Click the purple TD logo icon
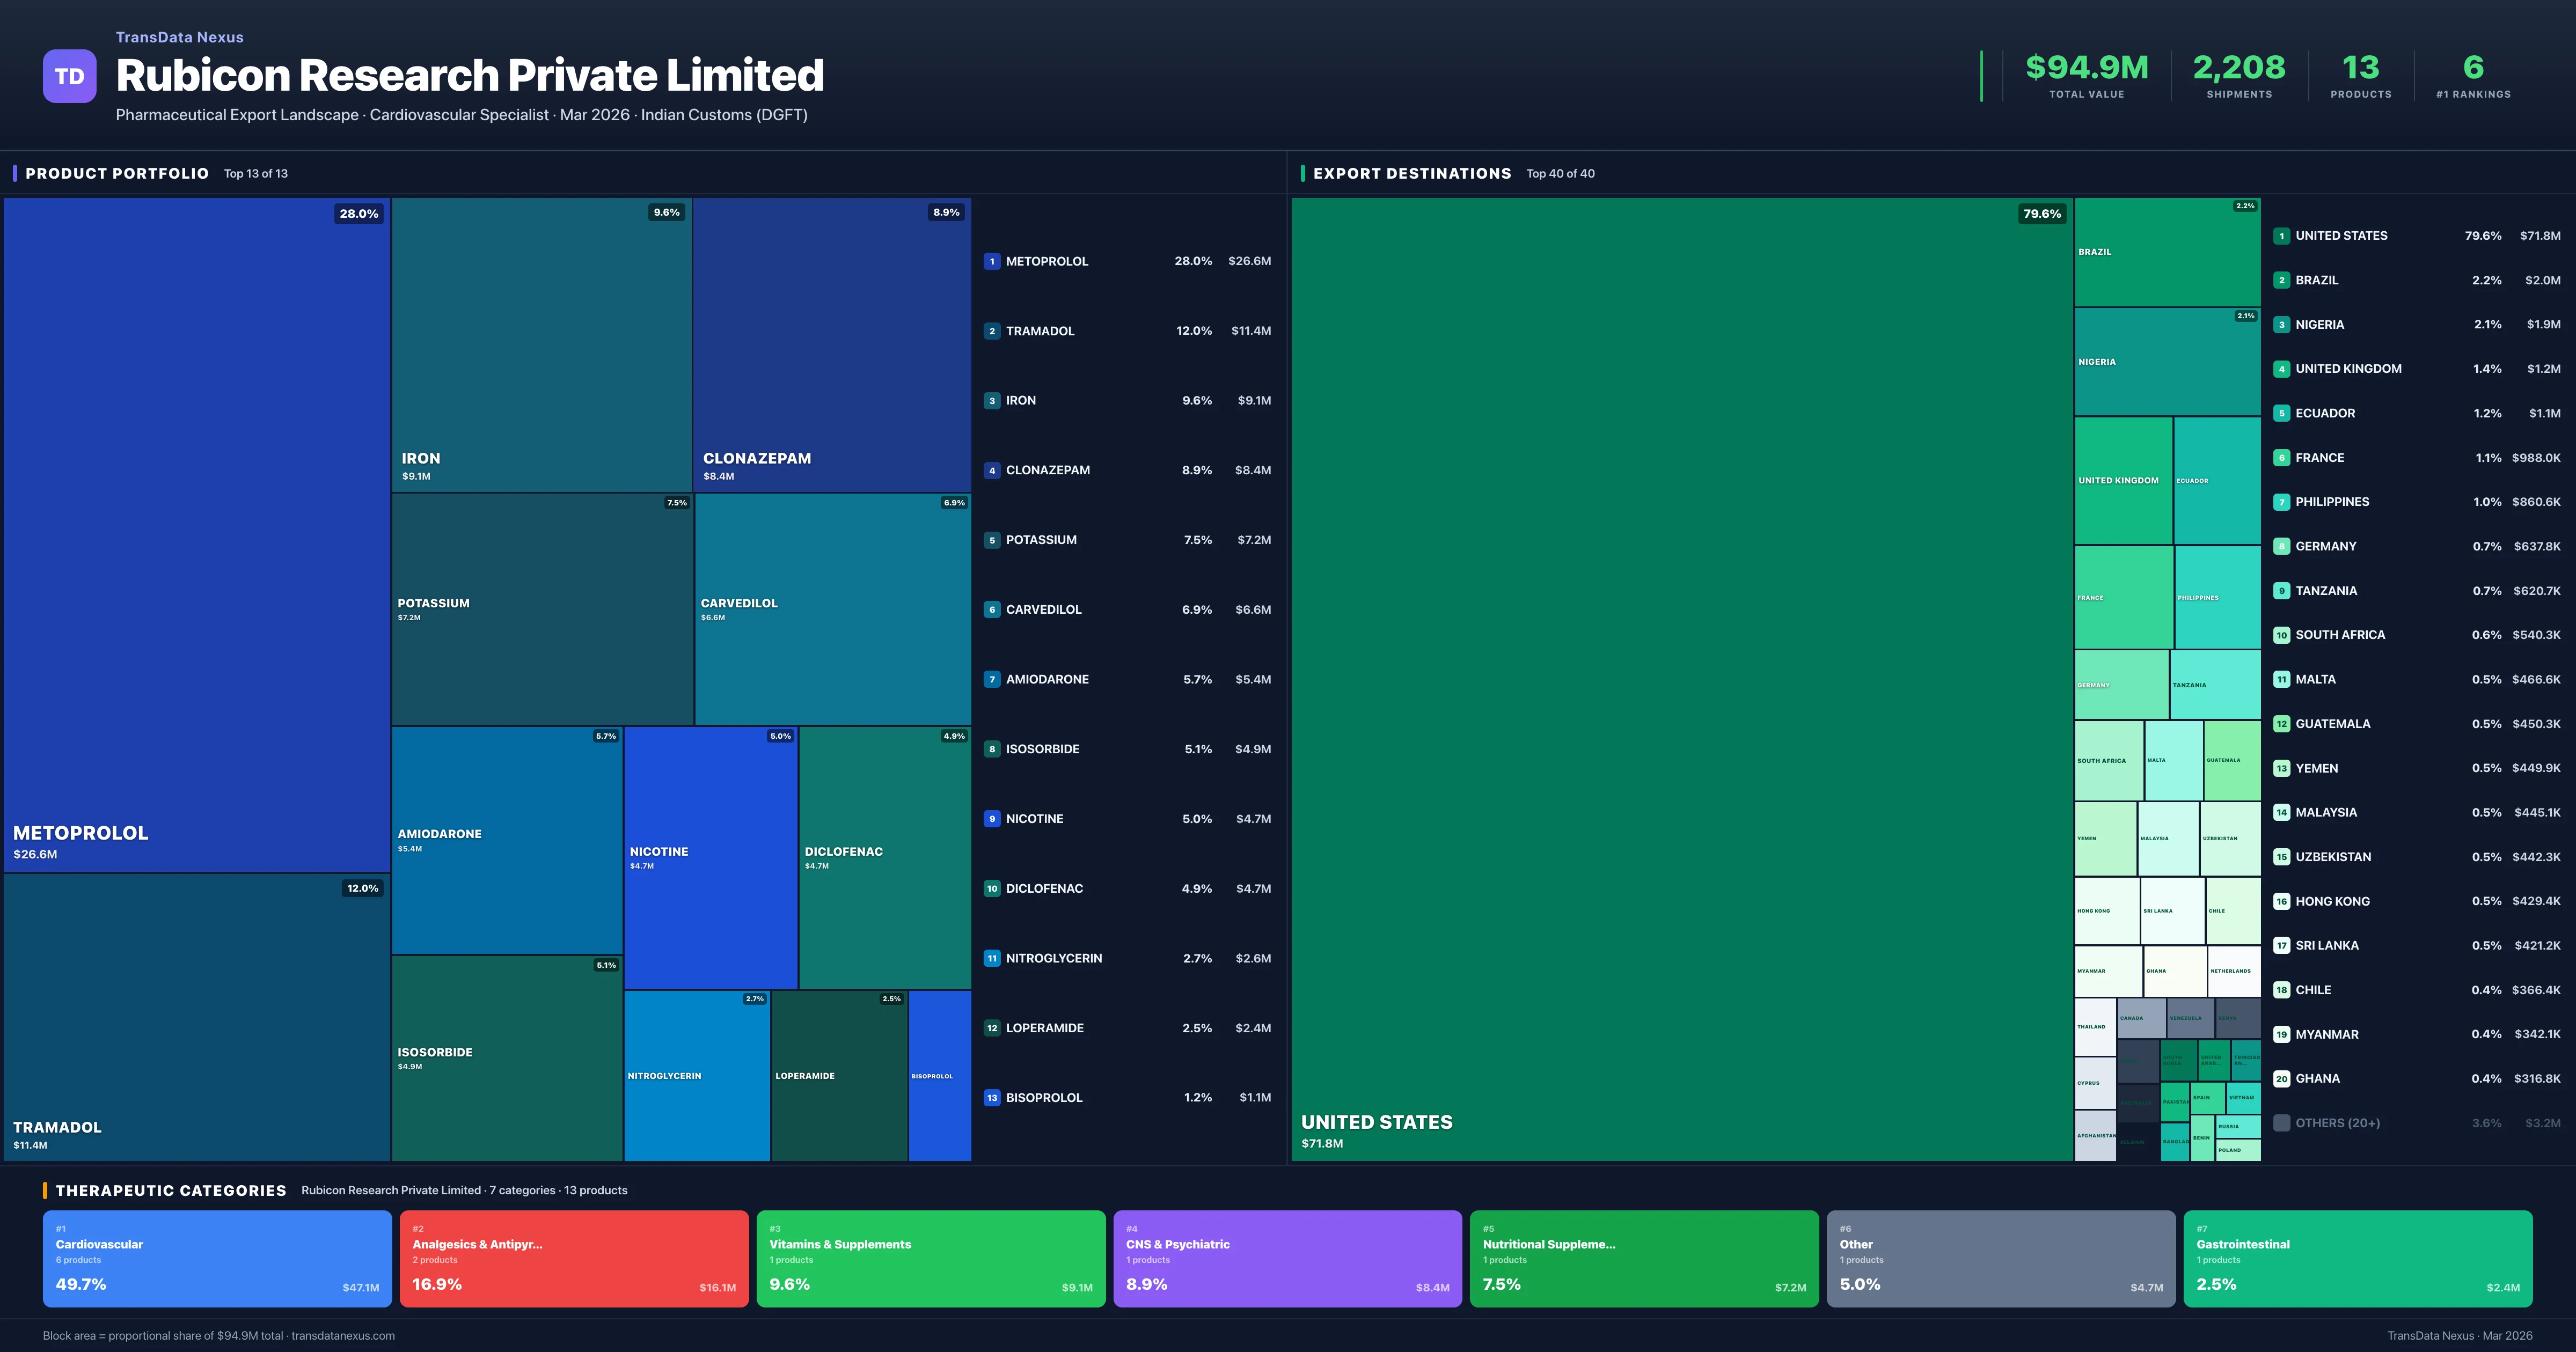 69,76
